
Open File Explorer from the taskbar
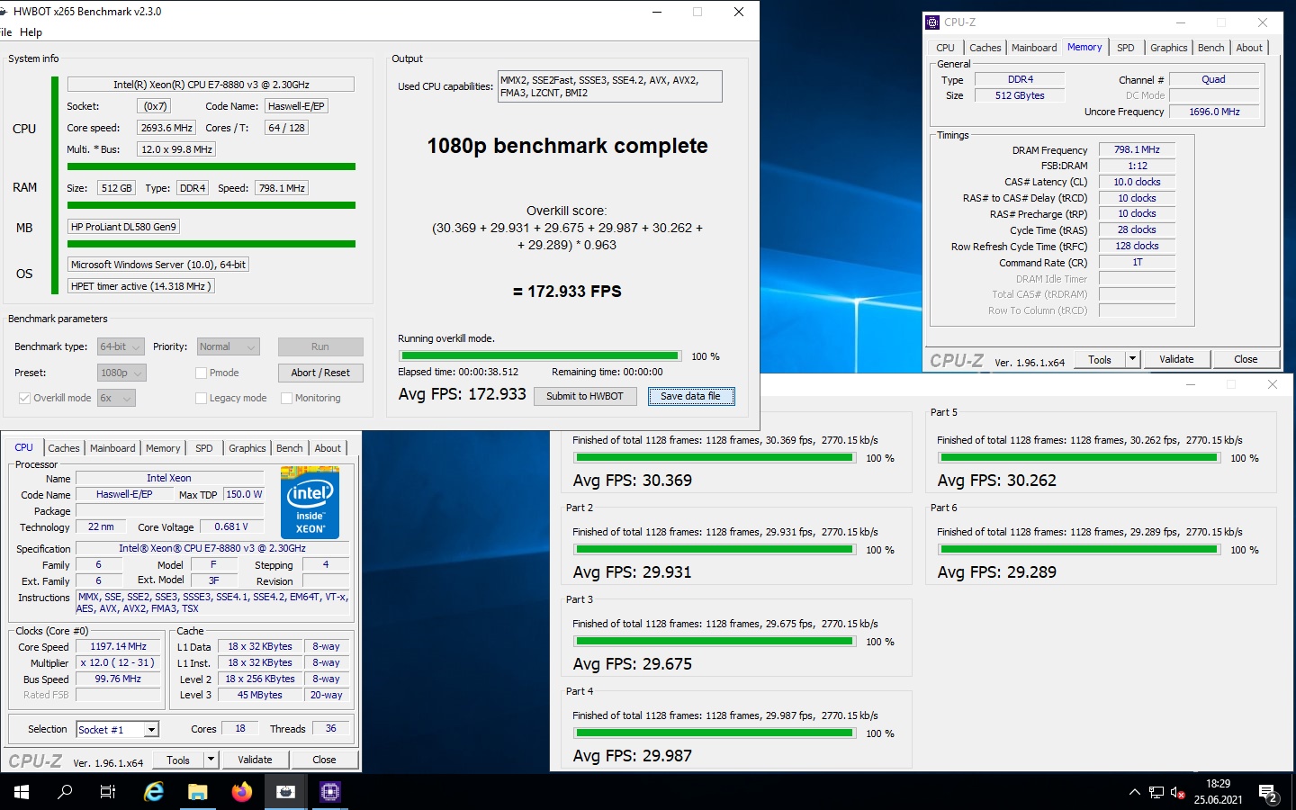(x=198, y=792)
